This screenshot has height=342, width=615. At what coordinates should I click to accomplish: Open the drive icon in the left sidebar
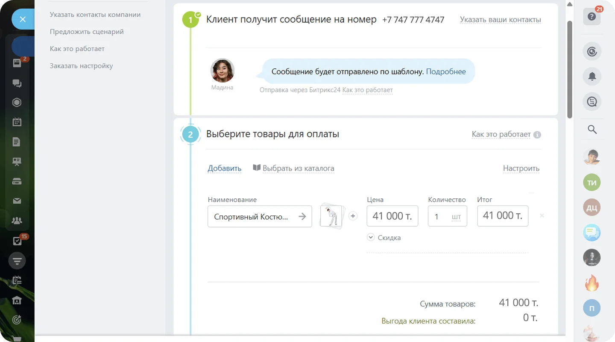[17, 181]
